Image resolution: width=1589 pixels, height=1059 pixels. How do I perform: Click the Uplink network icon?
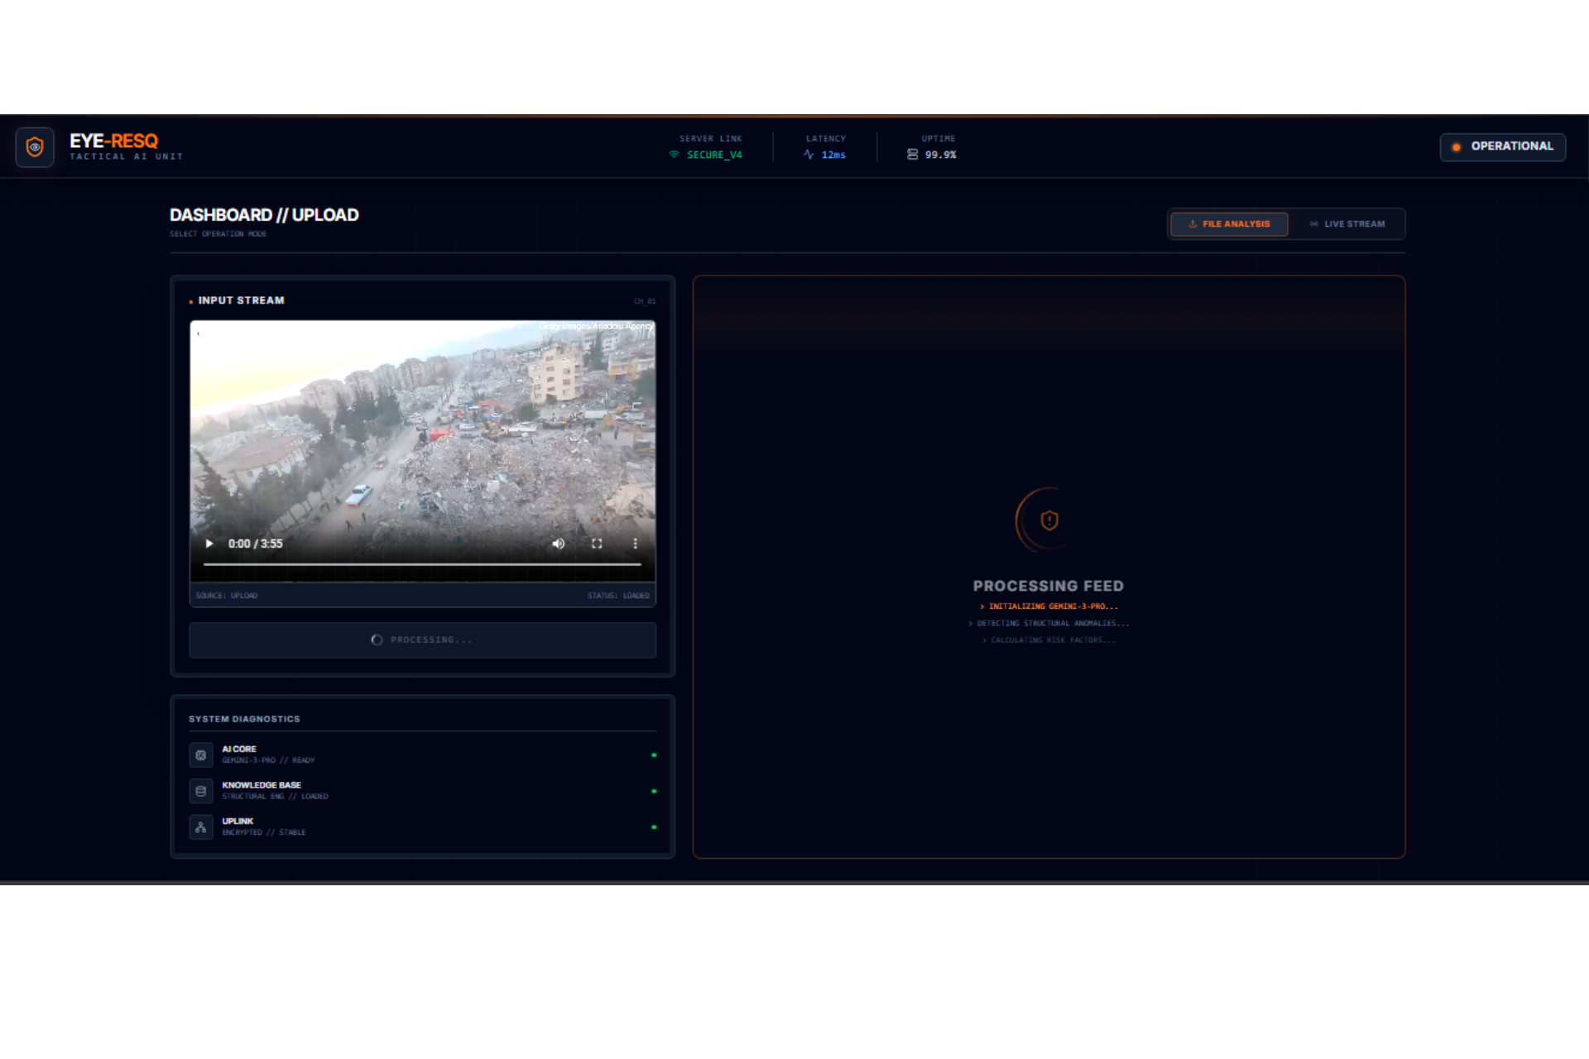coord(201,827)
